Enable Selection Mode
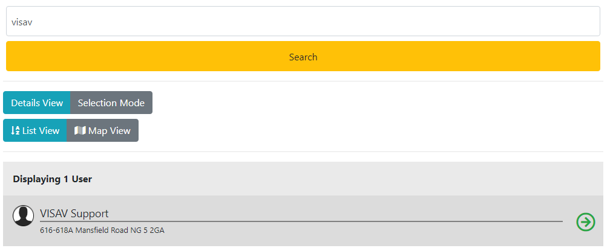613x251 pixels. tap(111, 103)
